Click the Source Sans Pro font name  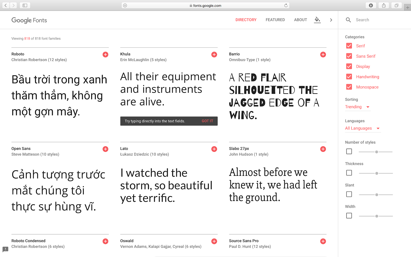tap(244, 241)
